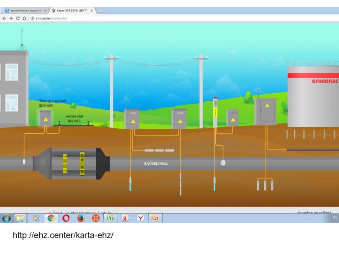Viewport: 339px width, 254px height.
Task: Select the railway track graphic
Action: click(73, 124)
